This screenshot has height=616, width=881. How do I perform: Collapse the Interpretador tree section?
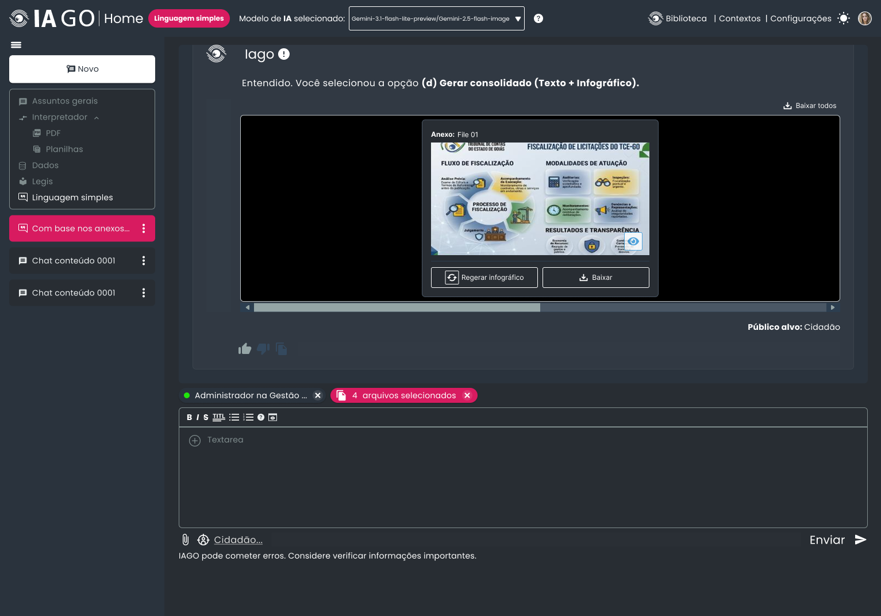[x=97, y=117]
